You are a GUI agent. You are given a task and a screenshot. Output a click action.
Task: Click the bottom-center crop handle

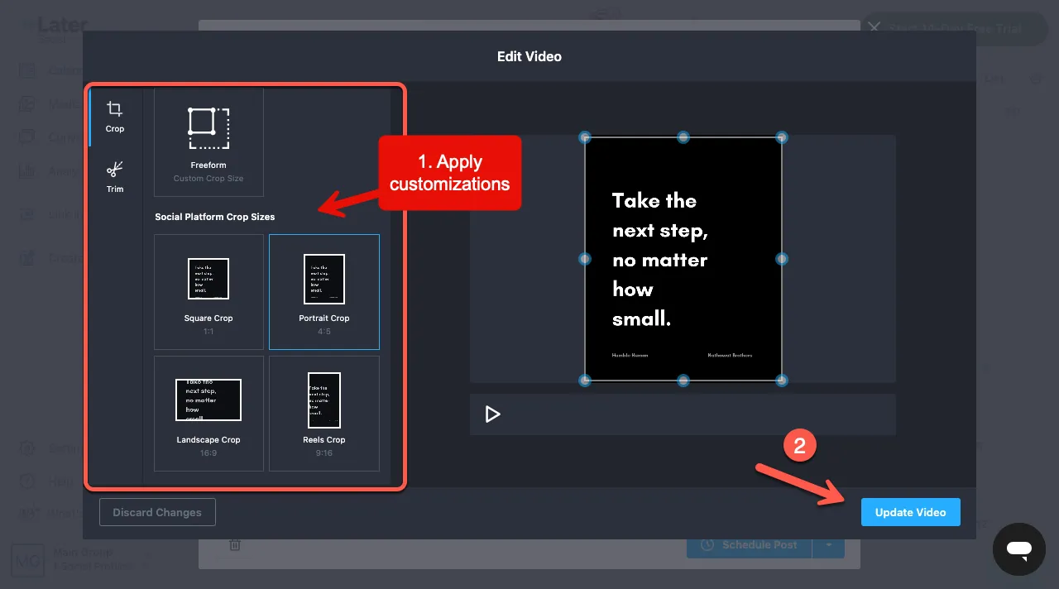tap(683, 381)
